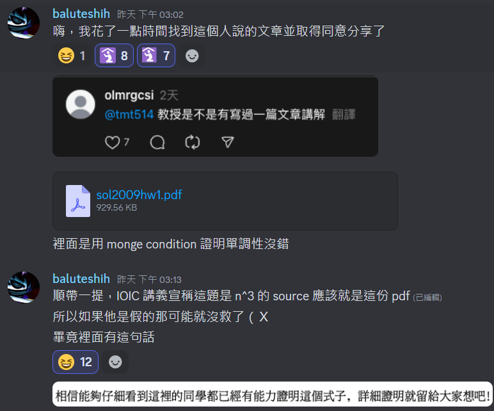Toggle the purple kneeling reaction showing 8

(x=114, y=56)
